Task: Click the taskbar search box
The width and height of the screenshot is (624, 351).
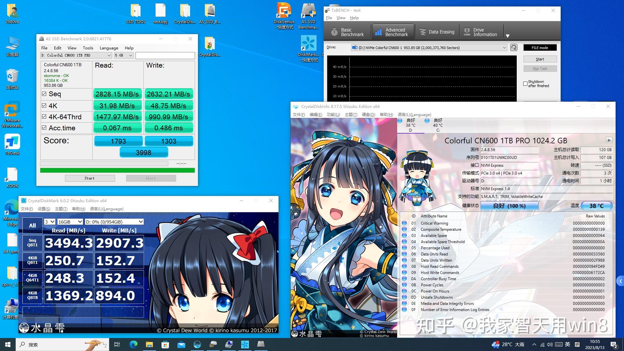Action: 62,344
